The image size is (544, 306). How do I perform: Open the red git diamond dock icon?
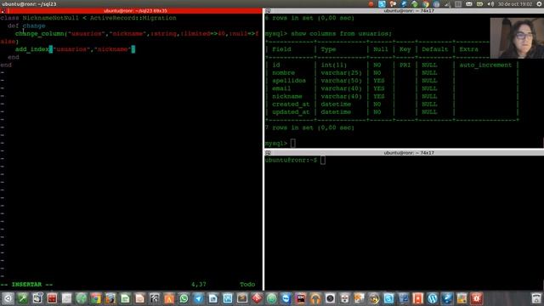tap(257, 298)
